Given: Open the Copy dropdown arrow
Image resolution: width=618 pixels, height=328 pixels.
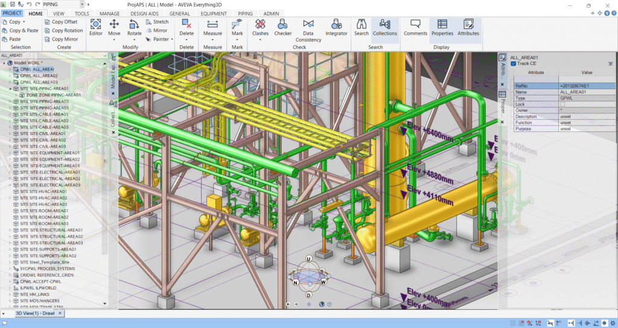Looking at the screenshot, I should tap(24, 22).
